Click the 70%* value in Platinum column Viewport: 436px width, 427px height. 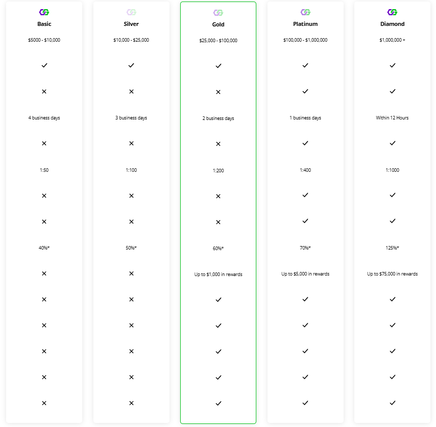click(x=306, y=248)
